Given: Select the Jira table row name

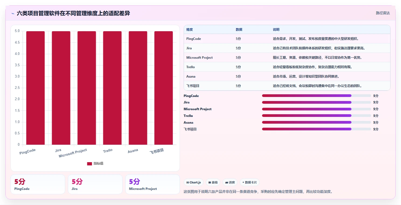Looking at the screenshot, I should (x=189, y=48).
